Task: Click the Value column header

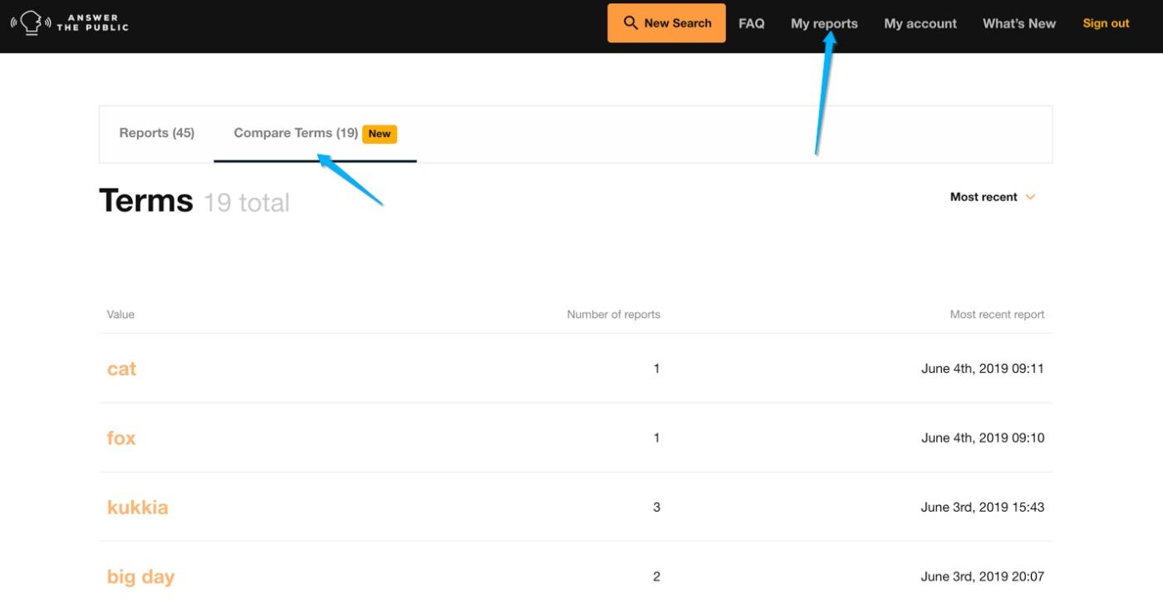Action: coord(120,314)
